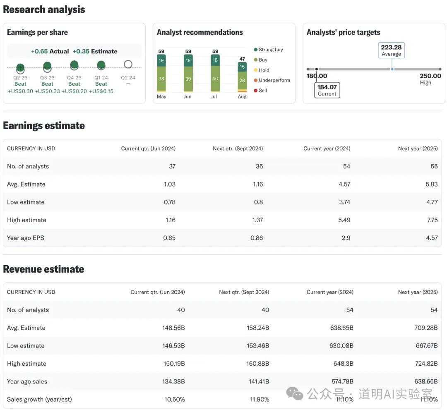Screen dimensions: 447x412
Task: Click the Q2 23 earnings dot
Action: (20, 67)
